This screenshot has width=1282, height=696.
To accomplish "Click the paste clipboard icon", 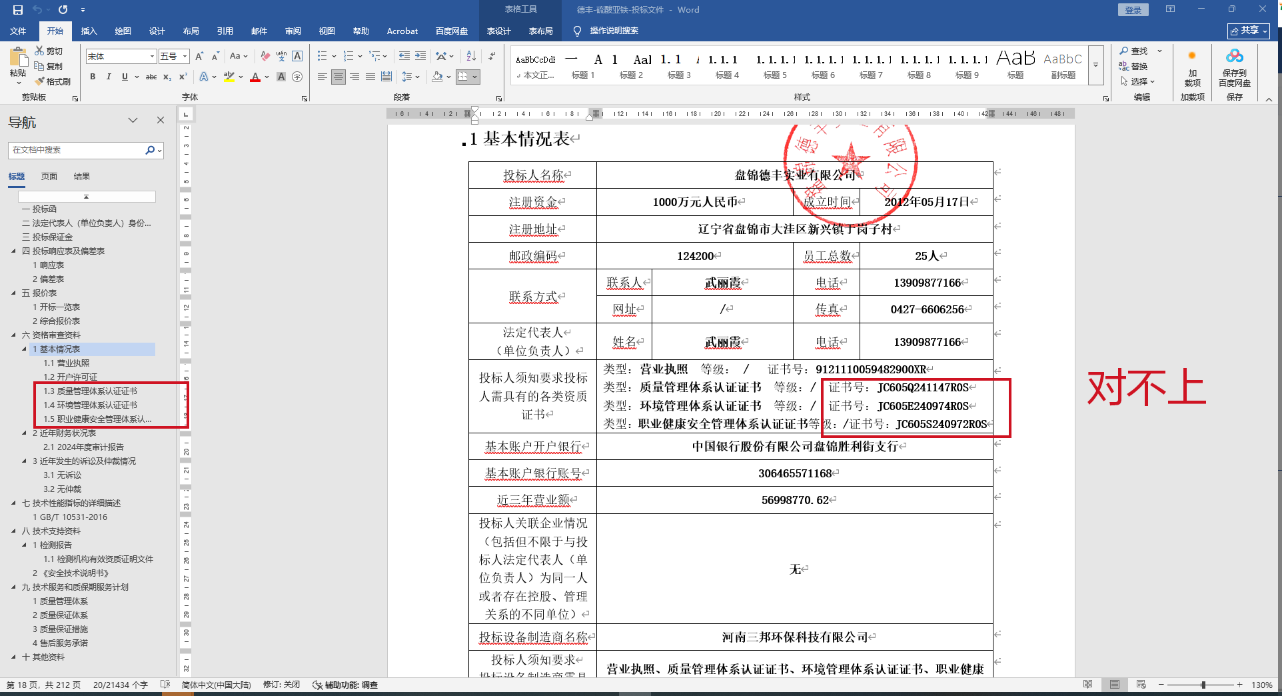I will coord(18,59).
